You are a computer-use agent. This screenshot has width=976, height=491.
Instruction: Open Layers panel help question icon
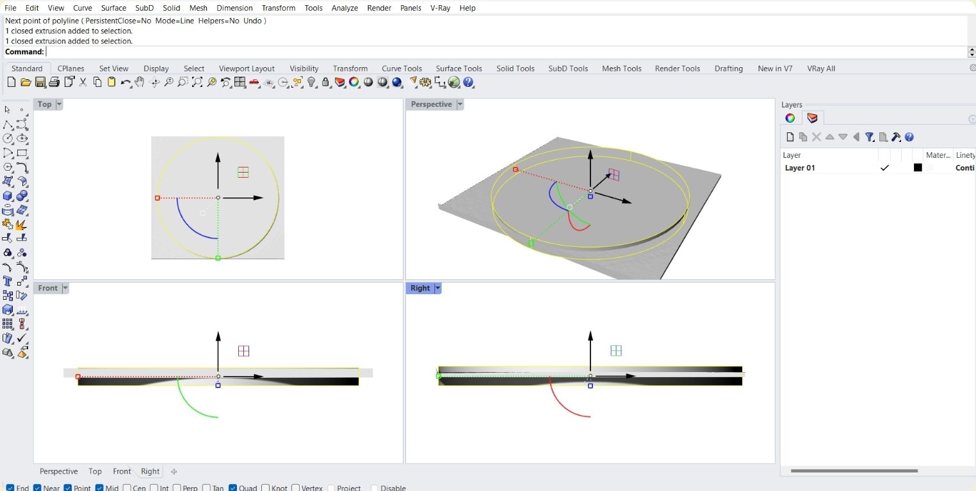coord(909,137)
